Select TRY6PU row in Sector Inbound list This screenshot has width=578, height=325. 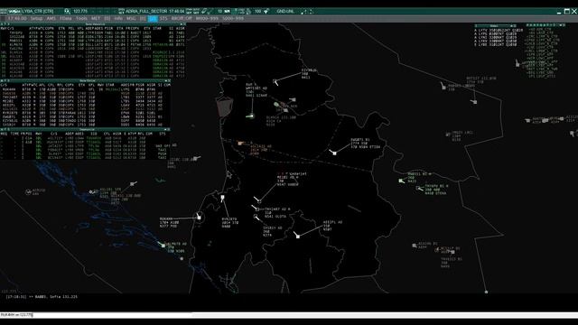point(93,32)
